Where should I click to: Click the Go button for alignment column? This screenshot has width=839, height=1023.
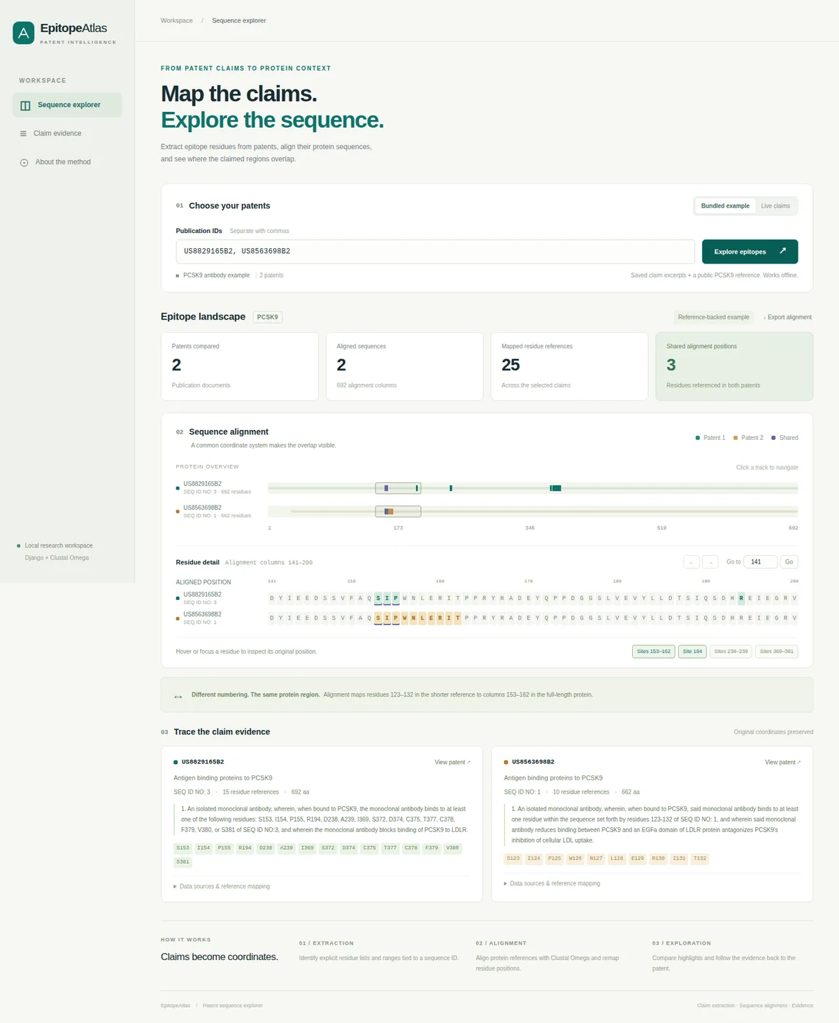tap(789, 562)
